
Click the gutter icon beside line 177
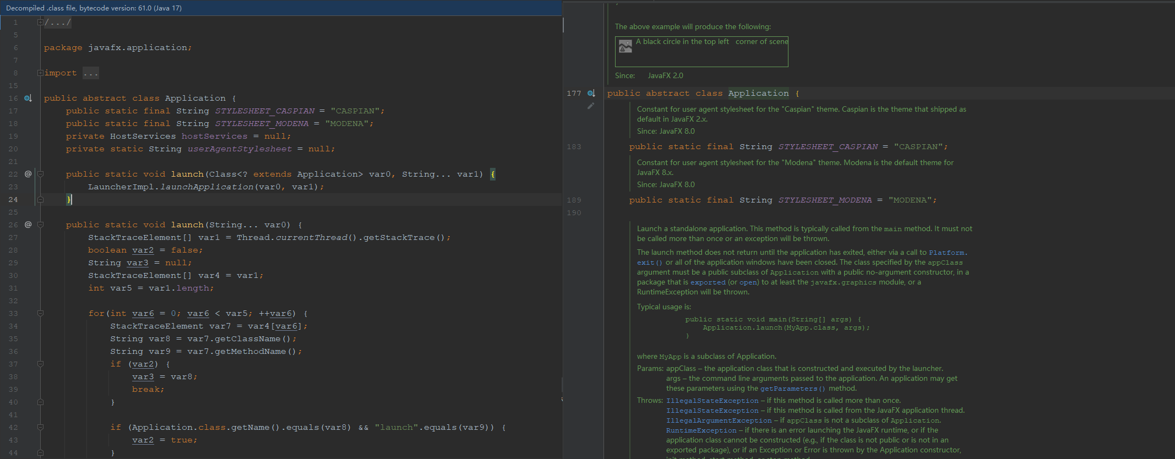pos(591,94)
